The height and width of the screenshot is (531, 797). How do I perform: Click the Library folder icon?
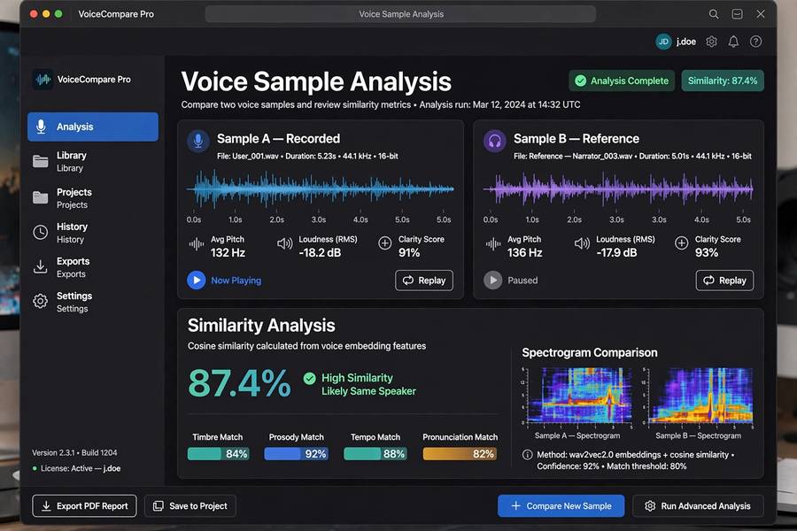(x=41, y=162)
